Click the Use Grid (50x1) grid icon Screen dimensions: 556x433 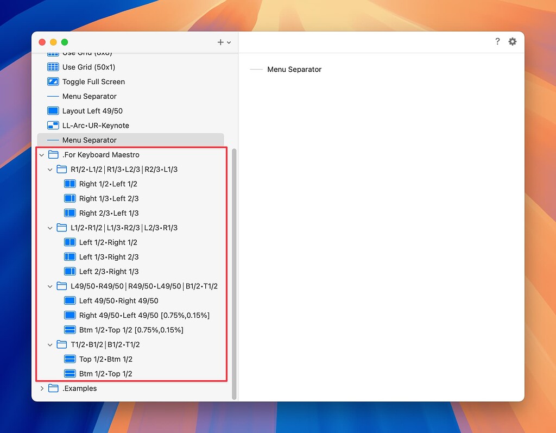(x=53, y=67)
